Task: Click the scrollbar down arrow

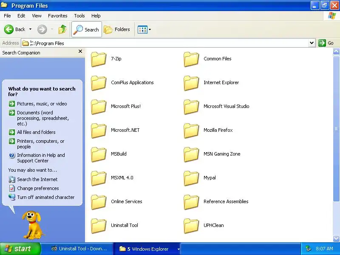Action: tap(336, 238)
